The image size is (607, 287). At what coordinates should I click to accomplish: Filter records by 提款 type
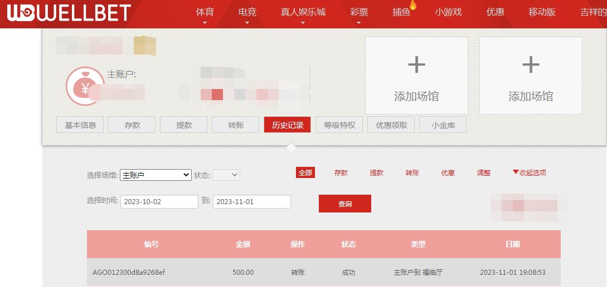pos(377,172)
